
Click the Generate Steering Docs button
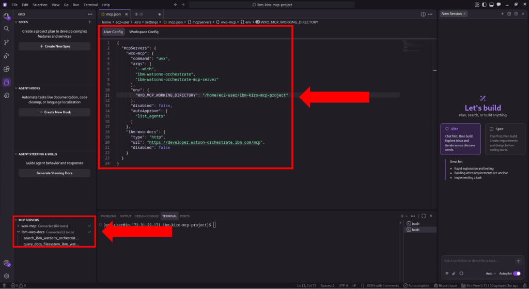[x=55, y=173]
